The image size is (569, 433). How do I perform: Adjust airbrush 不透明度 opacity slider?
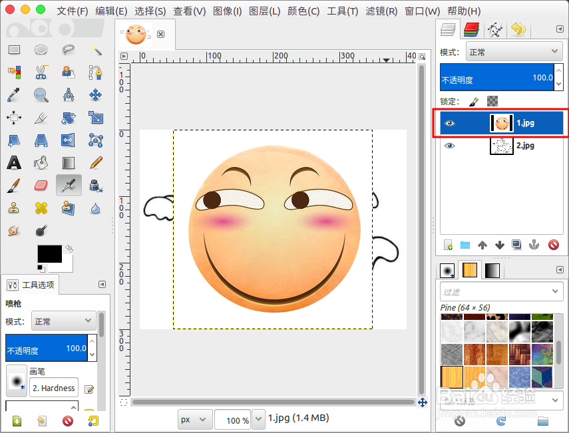47,348
